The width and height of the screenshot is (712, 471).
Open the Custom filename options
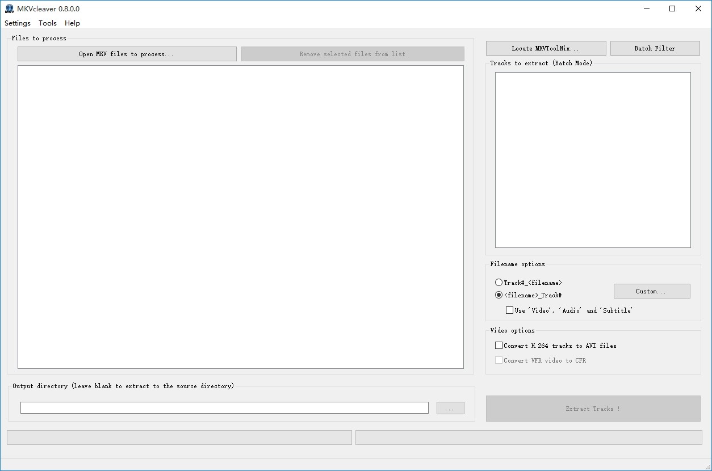pos(651,291)
